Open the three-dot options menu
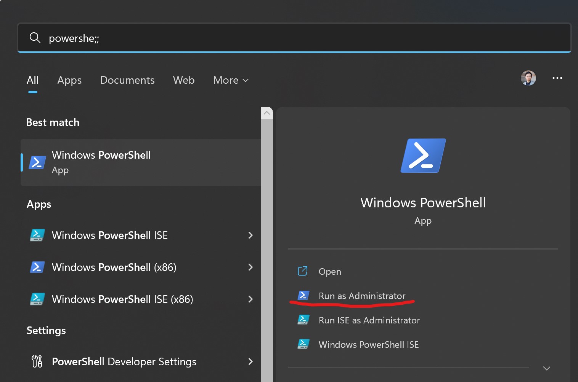 click(557, 78)
